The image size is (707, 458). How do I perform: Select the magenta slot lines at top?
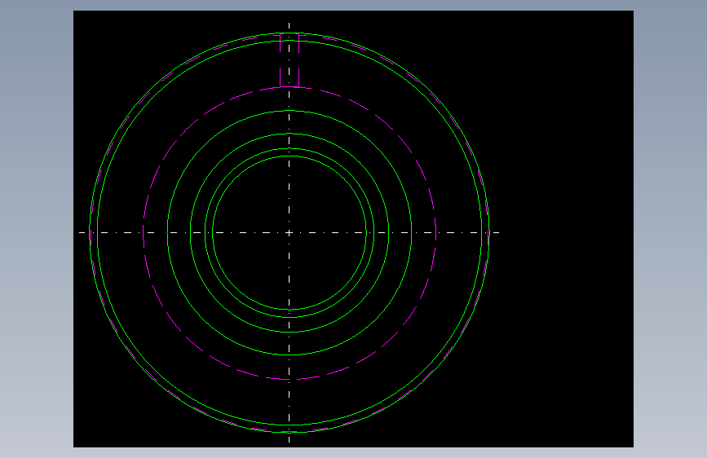(x=289, y=60)
